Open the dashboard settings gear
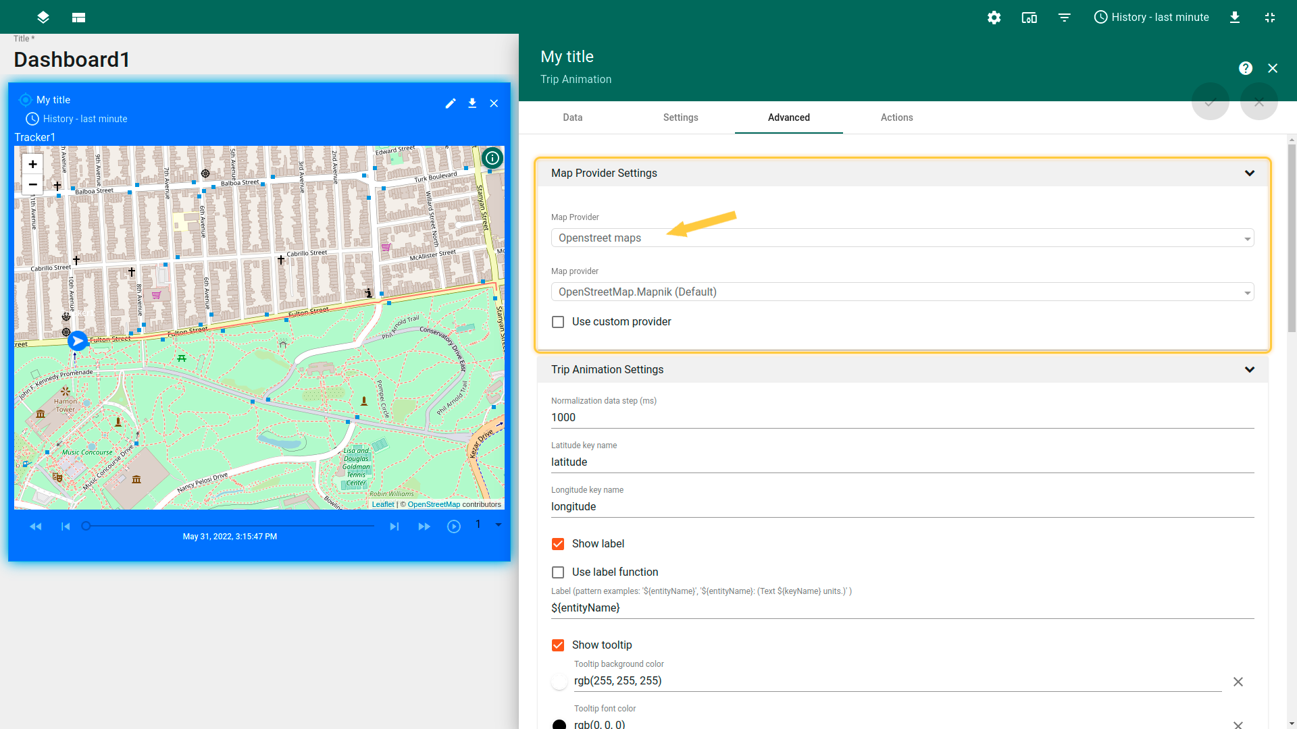1297x729 pixels. click(x=994, y=18)
